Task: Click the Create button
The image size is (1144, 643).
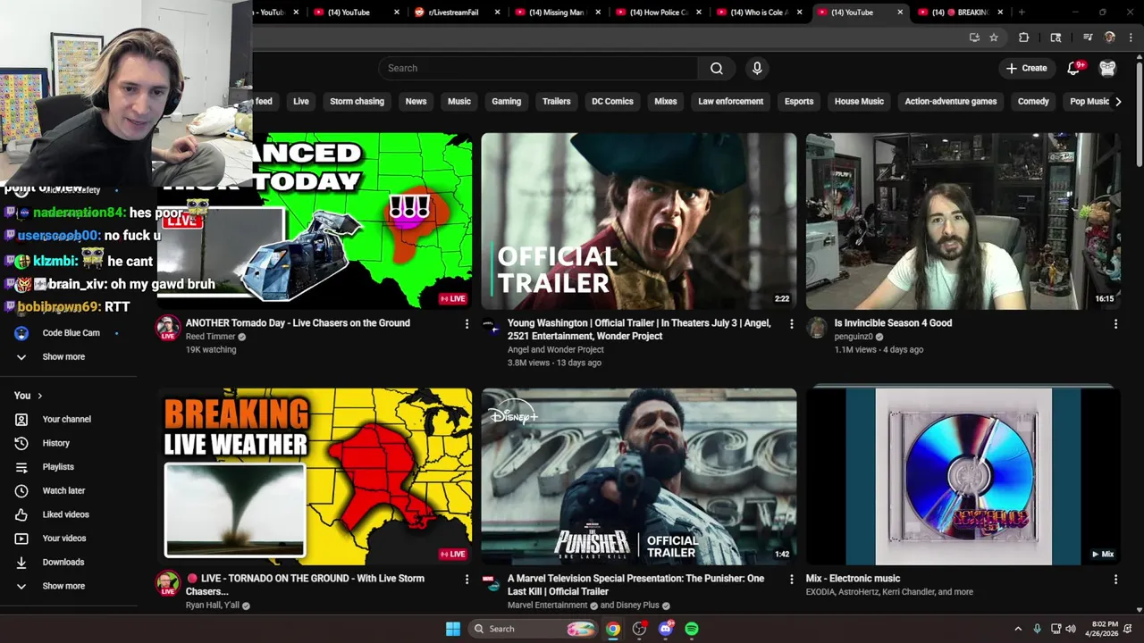Action: [1026, 69]
